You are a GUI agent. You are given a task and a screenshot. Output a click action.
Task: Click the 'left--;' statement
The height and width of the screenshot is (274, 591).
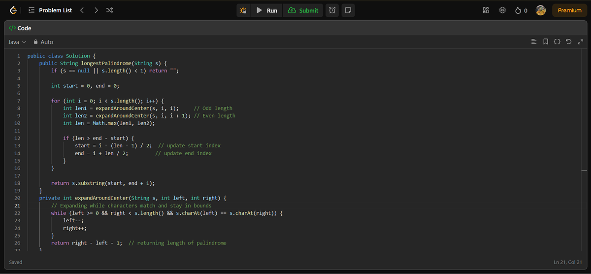coord(73,221)
